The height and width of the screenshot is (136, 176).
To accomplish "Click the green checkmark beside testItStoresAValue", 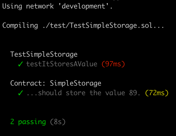I will coord(21,64).
